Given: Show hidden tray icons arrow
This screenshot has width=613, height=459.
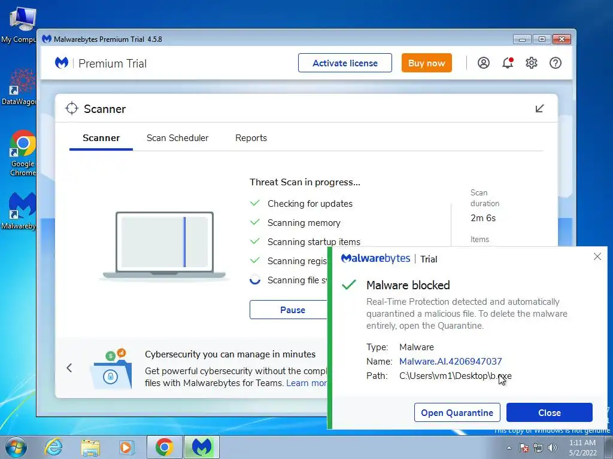Looking at the screenshot, I should [509, 448].
